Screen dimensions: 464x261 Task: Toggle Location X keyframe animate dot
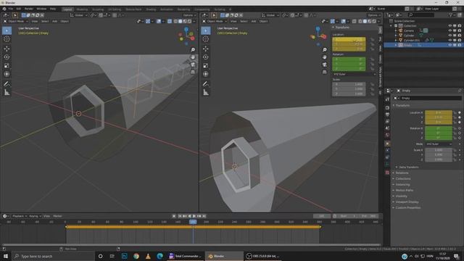point(460,113)
